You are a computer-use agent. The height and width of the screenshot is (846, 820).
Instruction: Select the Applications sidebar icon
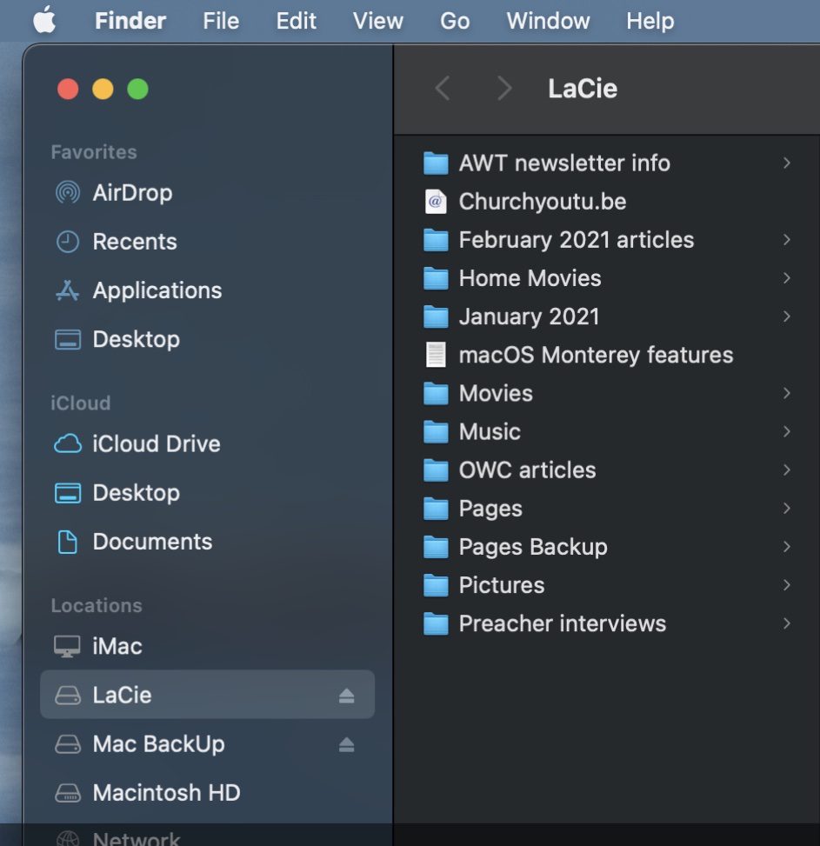[x=67, y=290]
